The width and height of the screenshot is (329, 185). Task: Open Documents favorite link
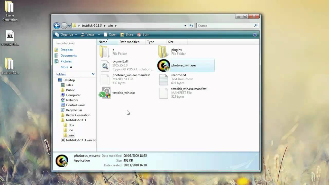69,55
